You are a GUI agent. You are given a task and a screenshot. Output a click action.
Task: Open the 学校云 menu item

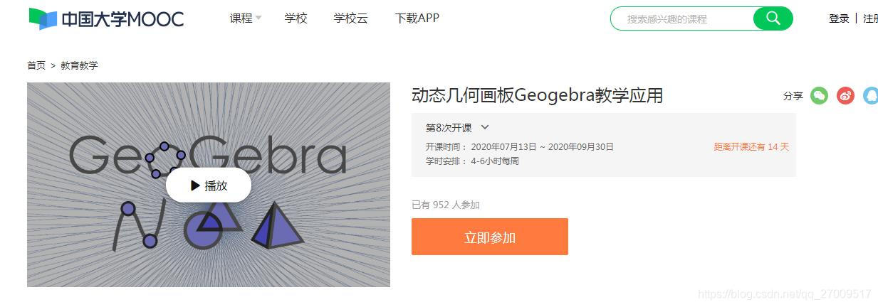(x=351, y=18)
